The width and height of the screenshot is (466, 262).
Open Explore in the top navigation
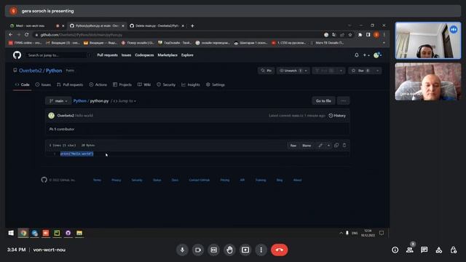(x=187, y=55)
